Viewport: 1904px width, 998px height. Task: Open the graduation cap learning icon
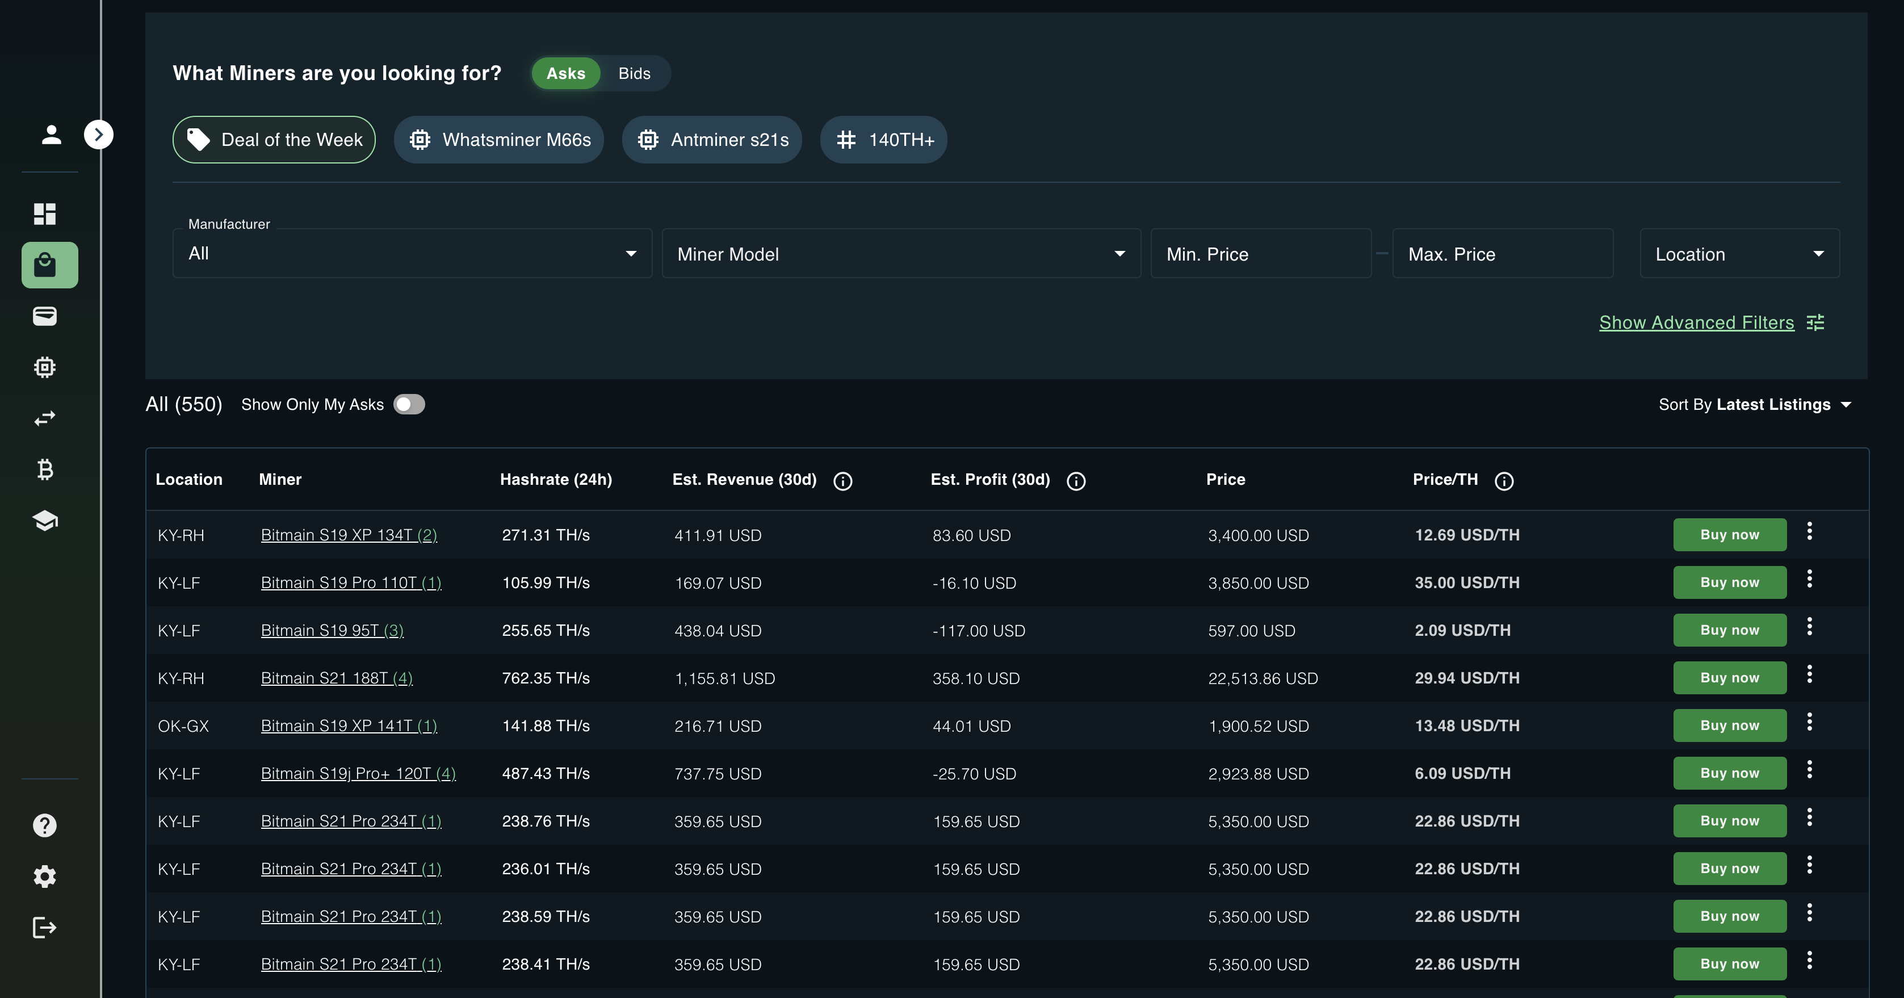tap(45, 521)
